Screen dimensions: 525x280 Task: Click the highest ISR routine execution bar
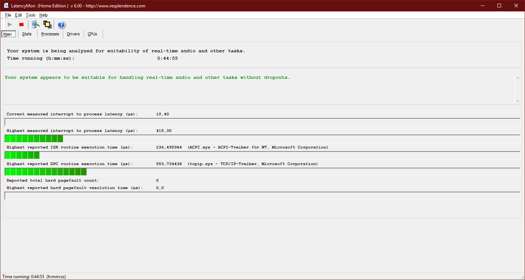pos(262,155)
